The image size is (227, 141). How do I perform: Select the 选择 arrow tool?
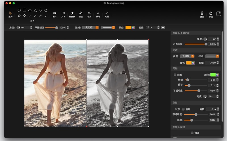point(10,13)
